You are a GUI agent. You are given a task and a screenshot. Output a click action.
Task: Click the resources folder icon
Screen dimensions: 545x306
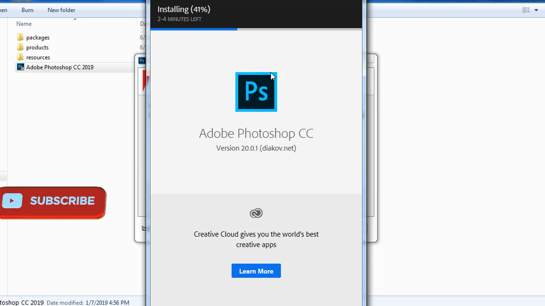point(20,57)
